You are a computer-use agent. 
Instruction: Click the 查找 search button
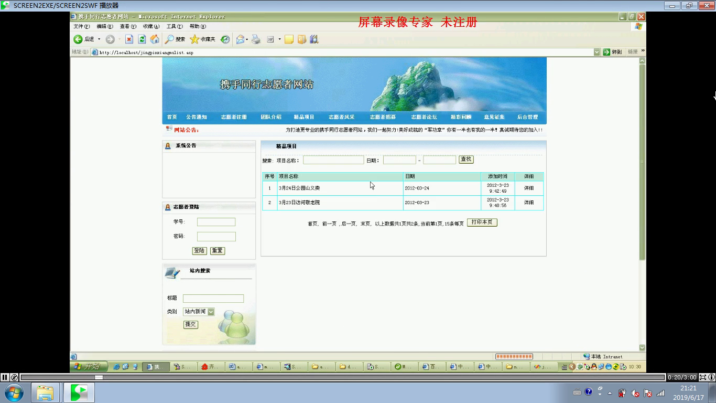(466, 160)
